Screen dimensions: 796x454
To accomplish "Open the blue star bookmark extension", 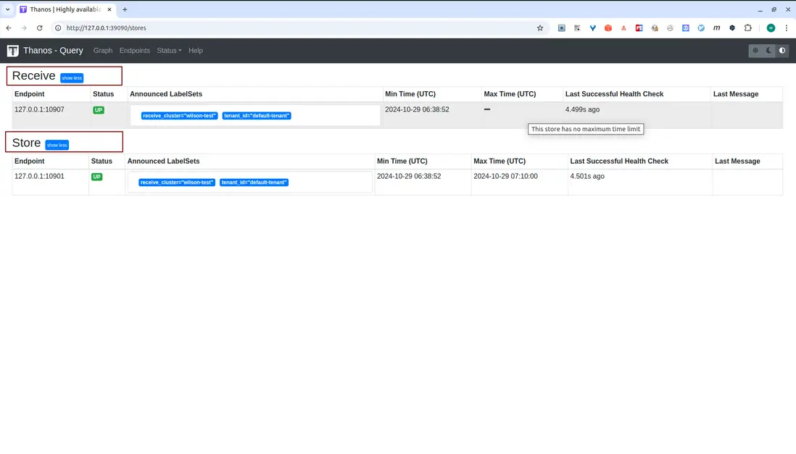I will tap(561, 28).
